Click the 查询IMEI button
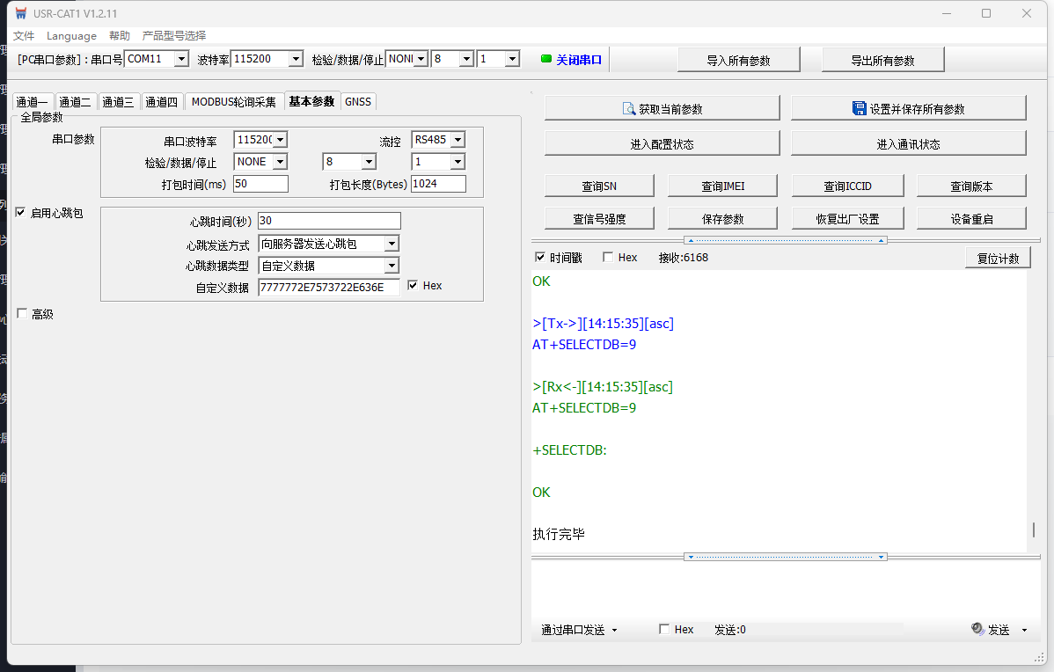This screenshot has height=672, width=1054. click(x=723, y=186)
